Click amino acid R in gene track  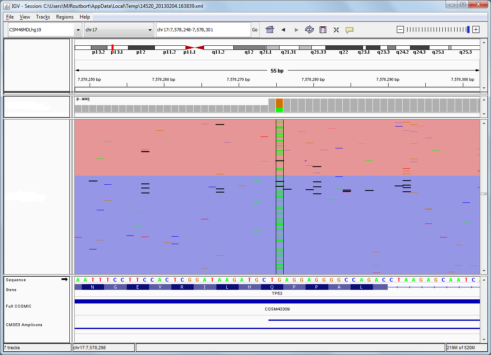[x=182, y=287]
